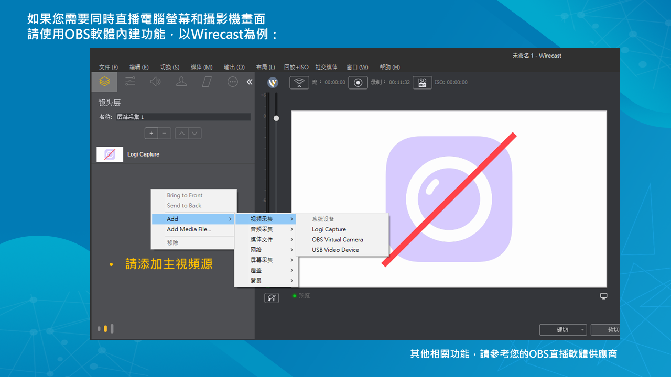This screenshot has height=377, width=671.
Task: Open the 编辑 (E) menu
Action: click(139, 67)
